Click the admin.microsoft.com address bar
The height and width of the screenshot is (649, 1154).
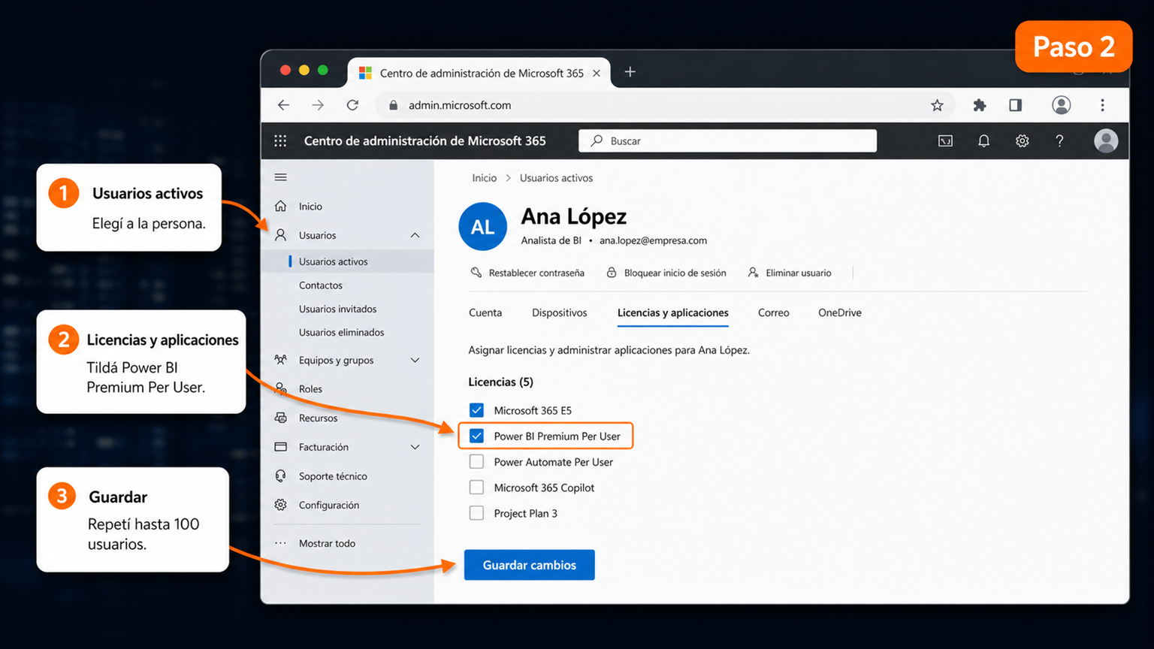(665, 105)
